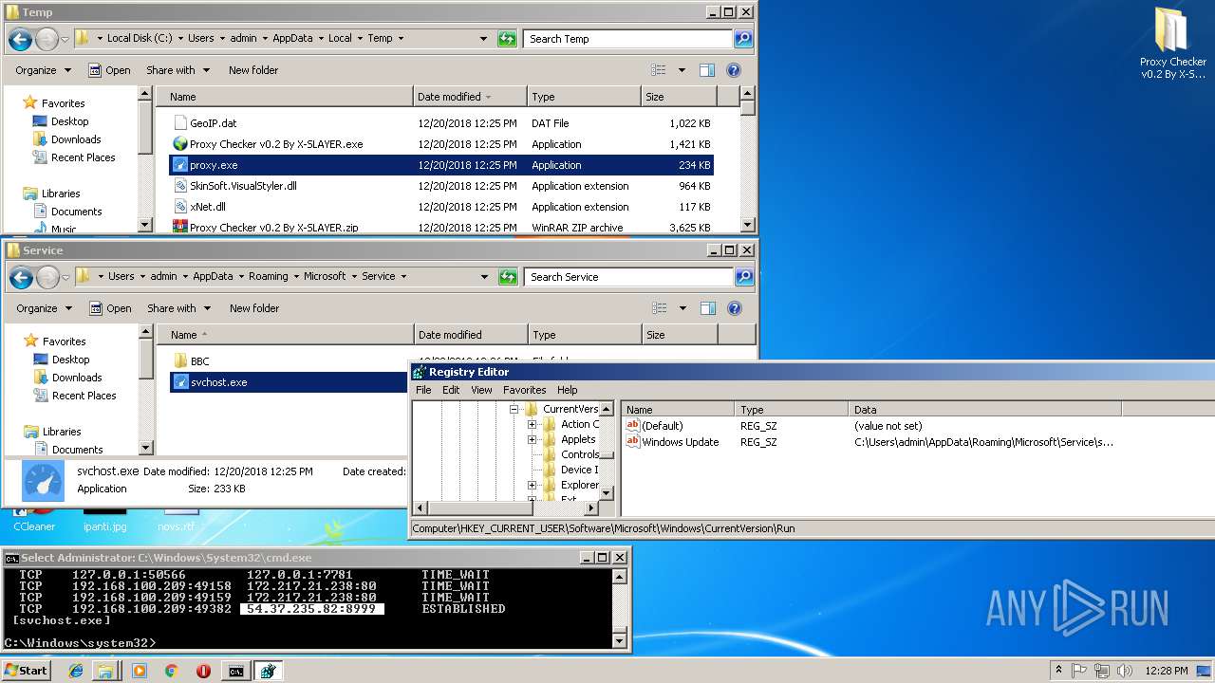This screenshot has height=683, width=1215.
Task: Click Roaming in Service address breadcrumb
Action: (268, 277)
